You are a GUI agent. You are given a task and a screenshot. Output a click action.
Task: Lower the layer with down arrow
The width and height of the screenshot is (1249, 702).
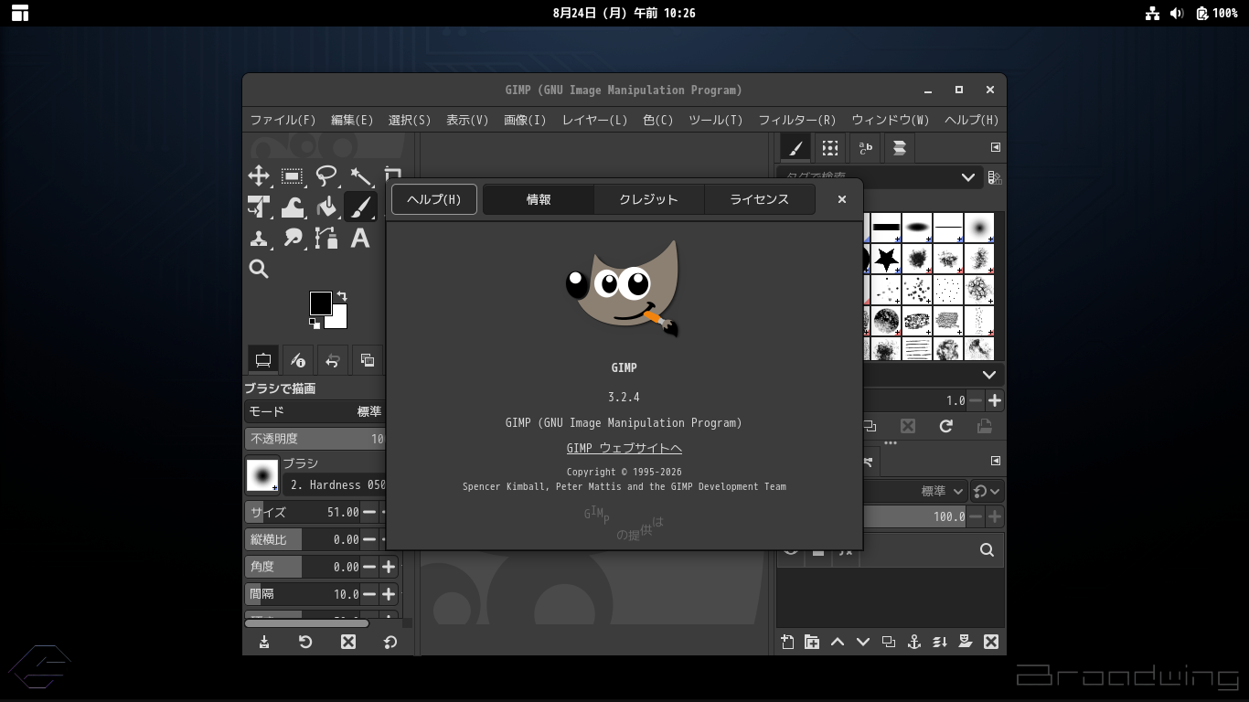tap(862, 643)
